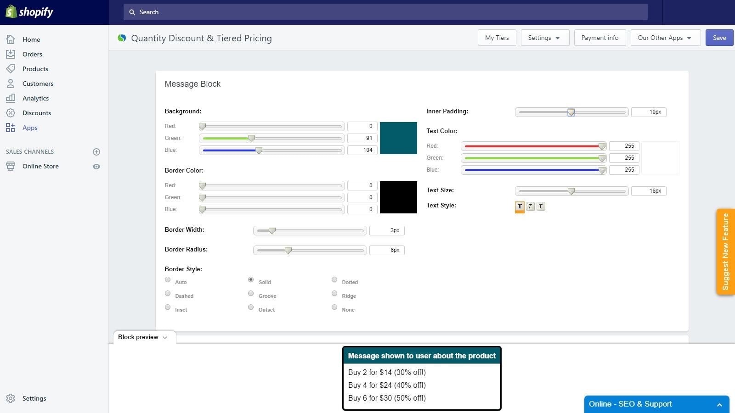Open the Apps menu item
The width and height of the screenshot is (735, 413).
30,128
